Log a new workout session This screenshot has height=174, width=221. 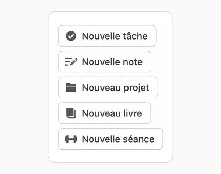(x=110, y=139)
